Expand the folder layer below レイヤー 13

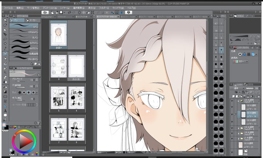(x=238, y=128)
